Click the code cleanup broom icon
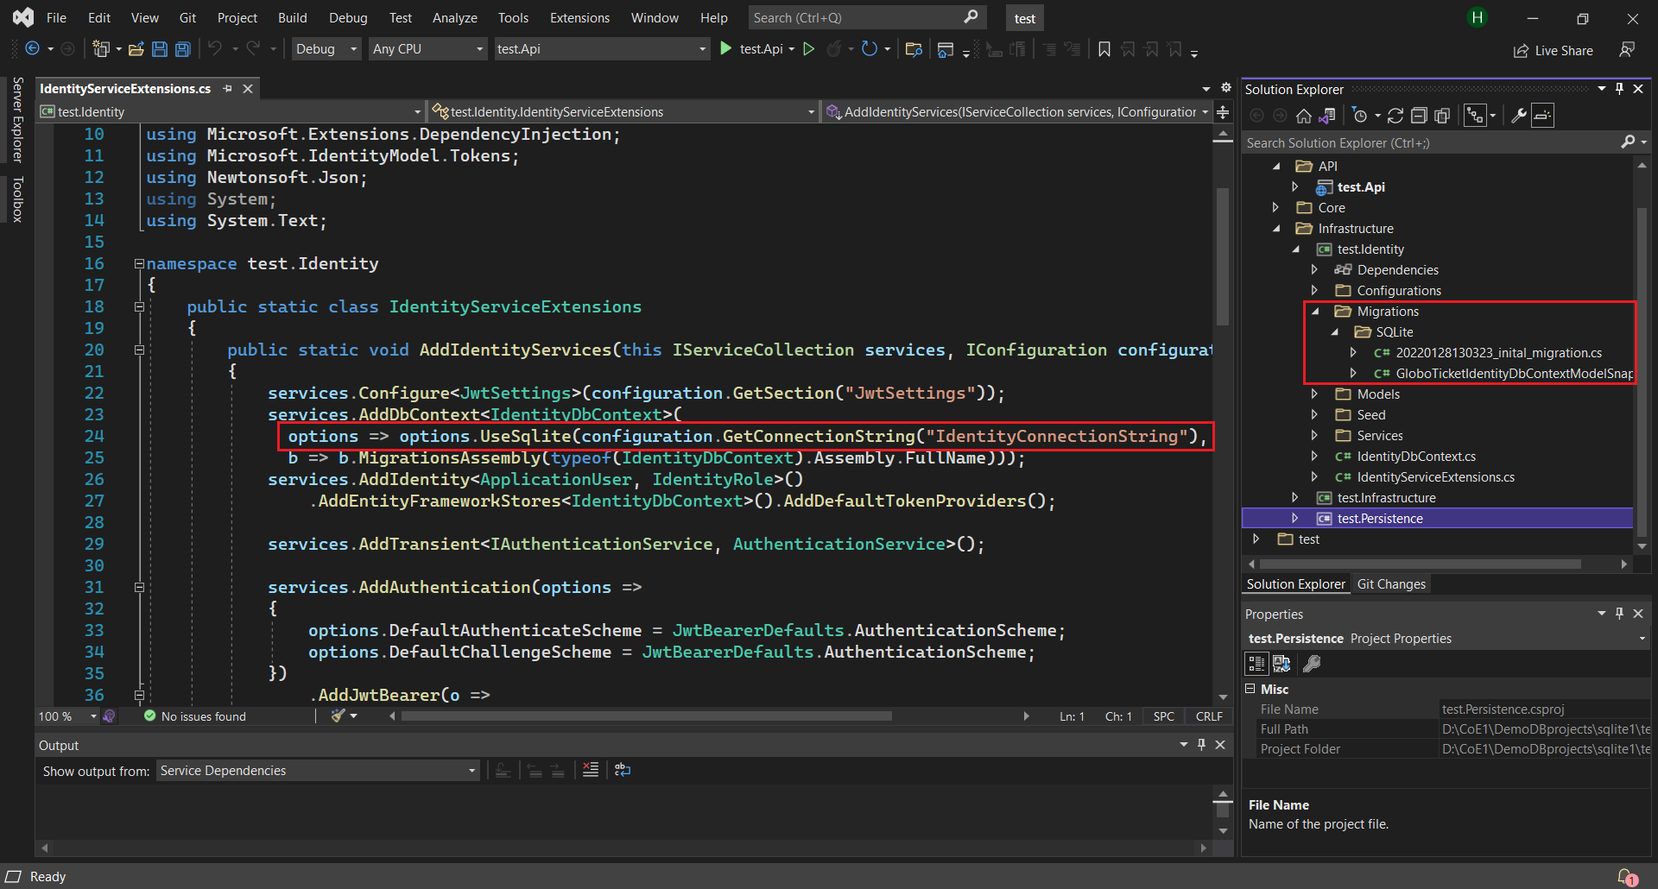 pos(339,716)
